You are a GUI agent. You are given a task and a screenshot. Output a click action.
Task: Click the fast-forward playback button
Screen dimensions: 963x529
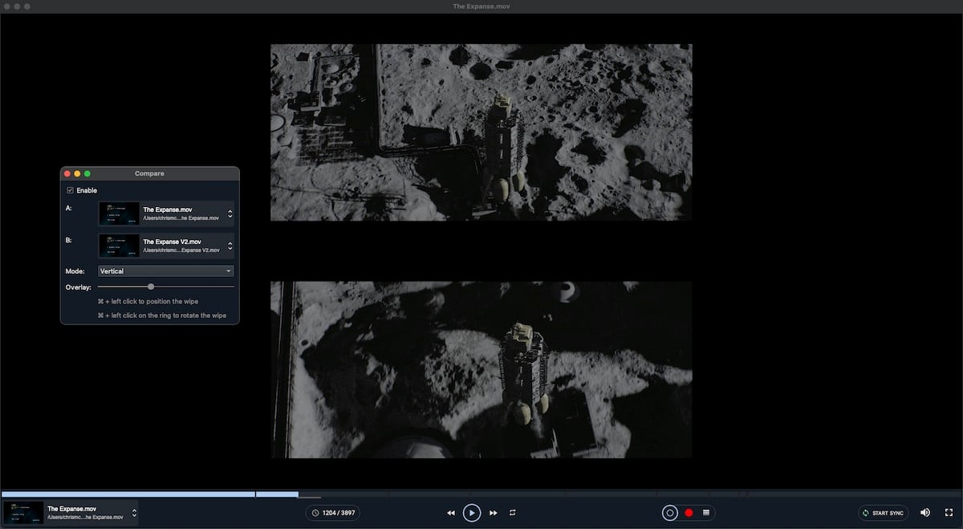point(493,513)
